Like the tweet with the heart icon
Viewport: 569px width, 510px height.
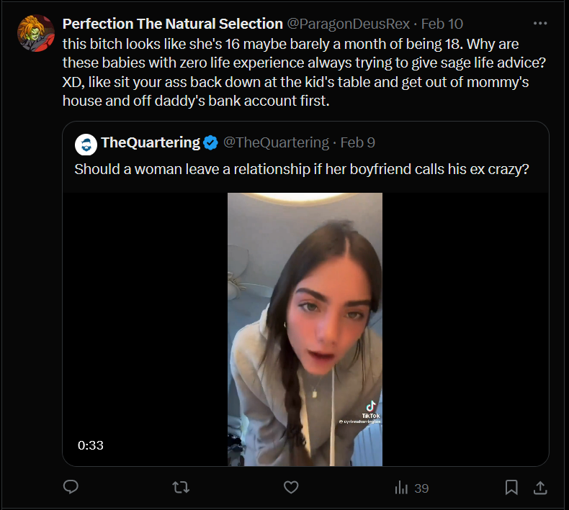[291, 487]
